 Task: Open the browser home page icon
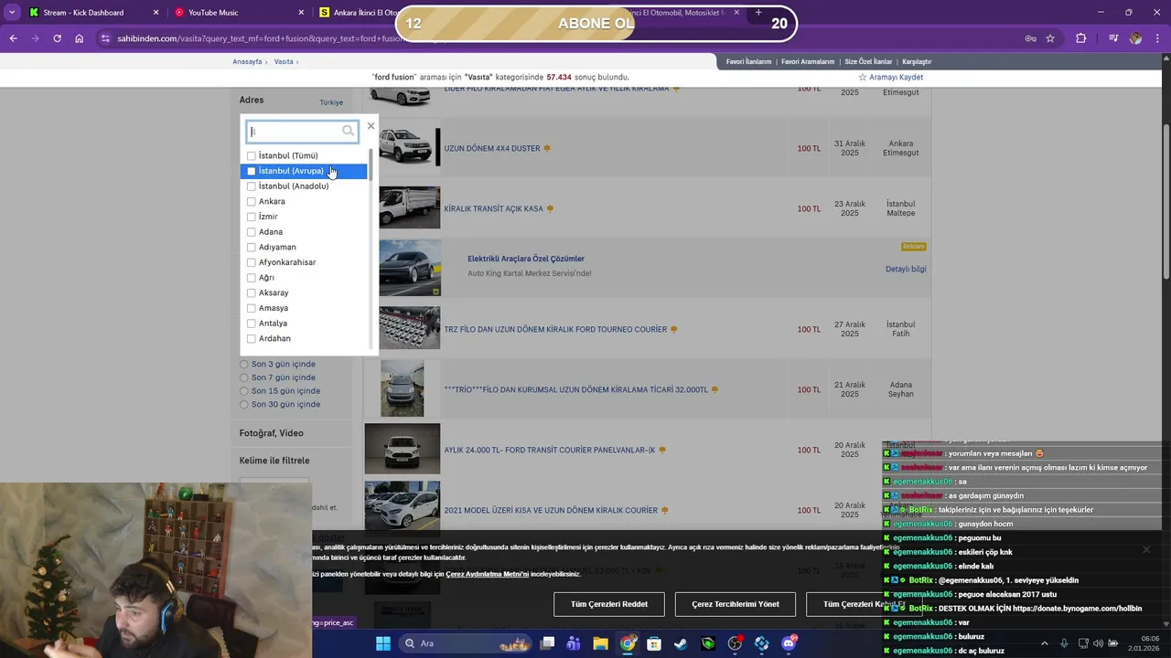(x=80, y=38)
